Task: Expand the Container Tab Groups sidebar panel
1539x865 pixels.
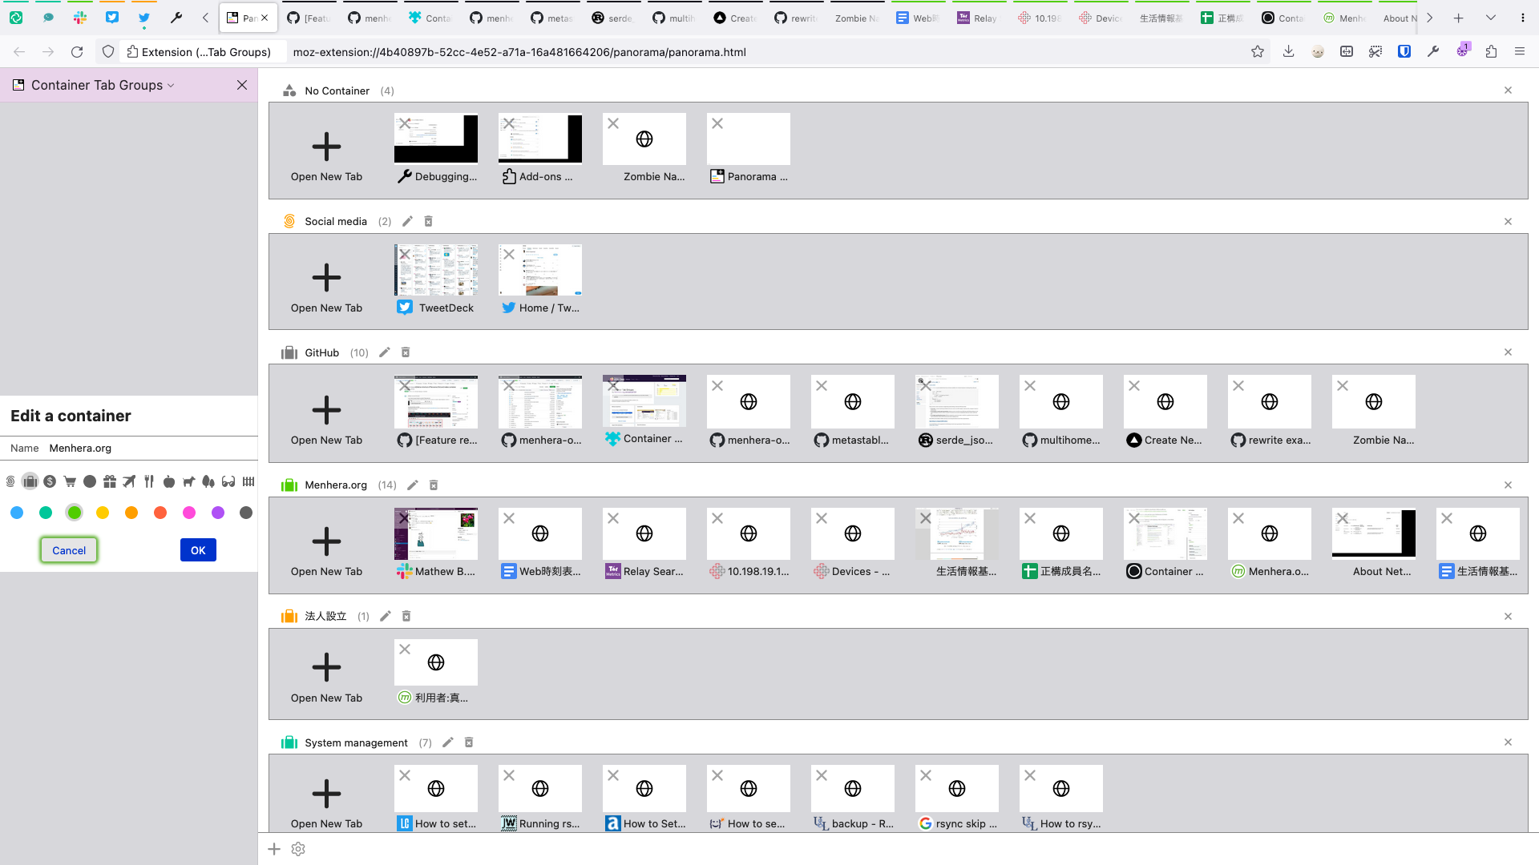Action: 170,86
